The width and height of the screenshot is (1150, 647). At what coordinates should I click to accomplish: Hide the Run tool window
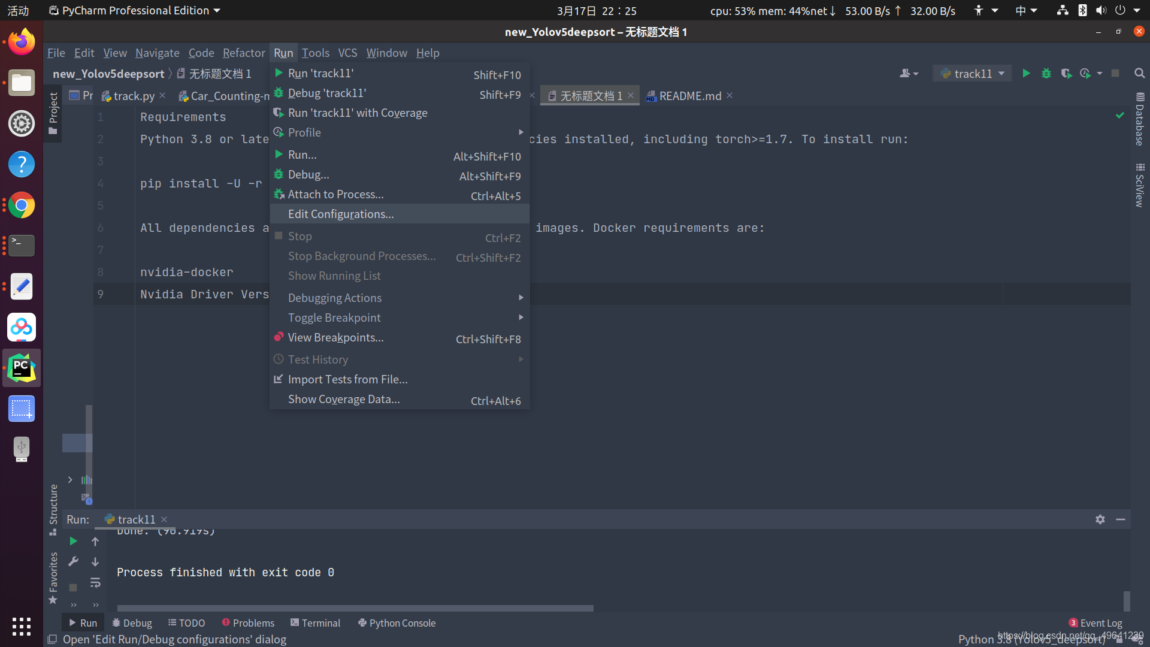tap(1121, 519)
